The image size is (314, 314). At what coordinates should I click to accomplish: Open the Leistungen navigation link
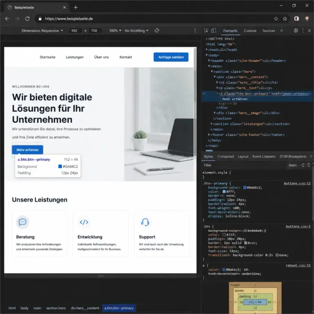coord(75,57)
